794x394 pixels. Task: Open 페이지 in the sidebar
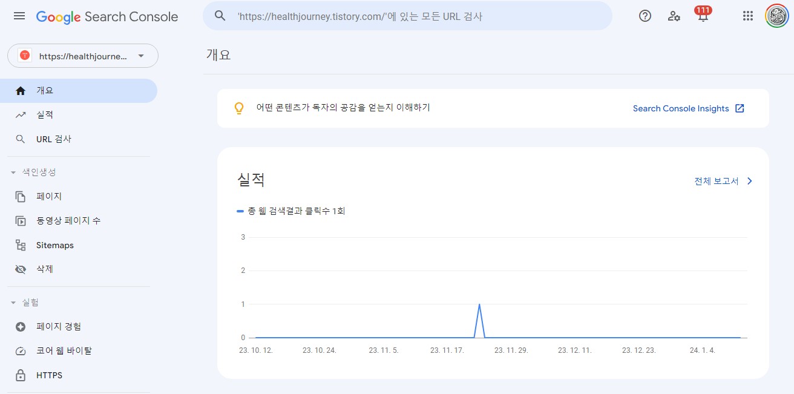click(x=79, y=197)
